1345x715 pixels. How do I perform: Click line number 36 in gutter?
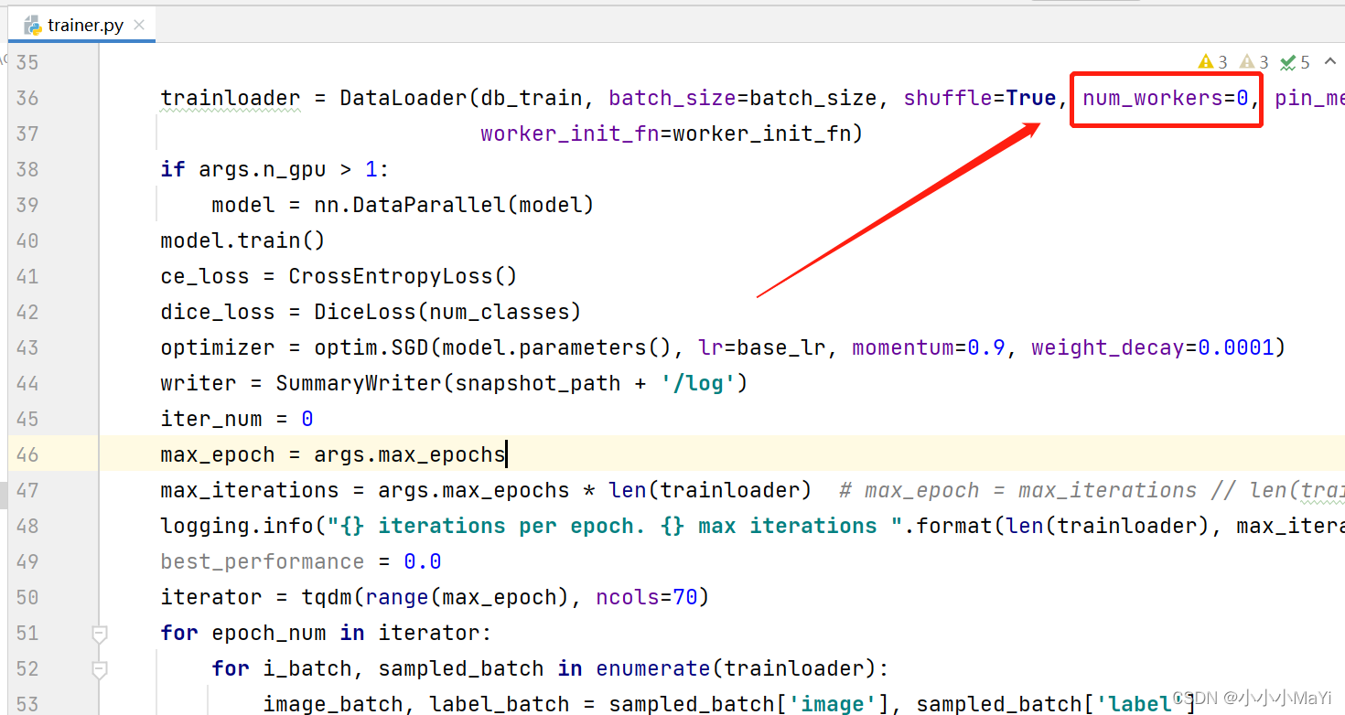(28, 98)
